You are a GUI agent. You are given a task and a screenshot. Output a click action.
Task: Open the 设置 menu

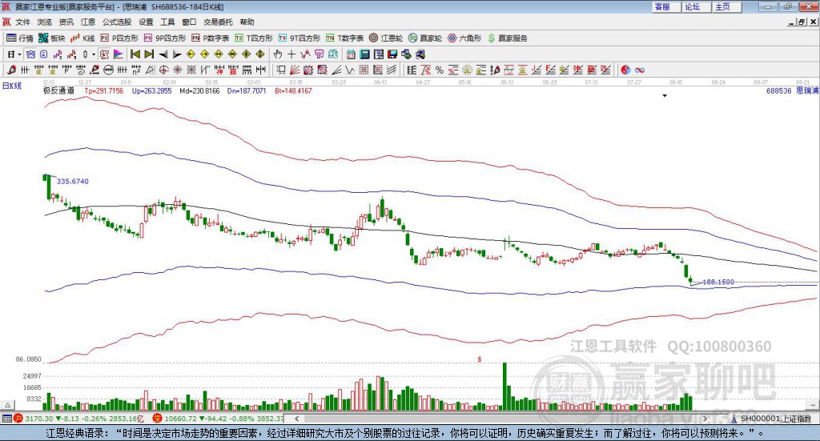pos(146,22)
